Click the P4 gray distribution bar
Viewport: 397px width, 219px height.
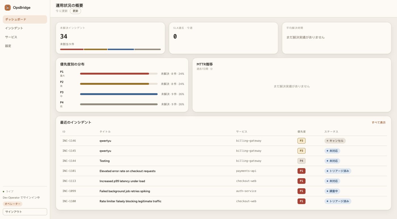coord(119,104)
